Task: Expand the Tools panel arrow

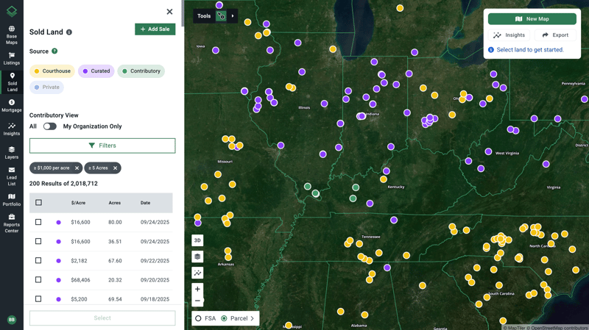Action: pyautogui.click(x=233, y=15)
